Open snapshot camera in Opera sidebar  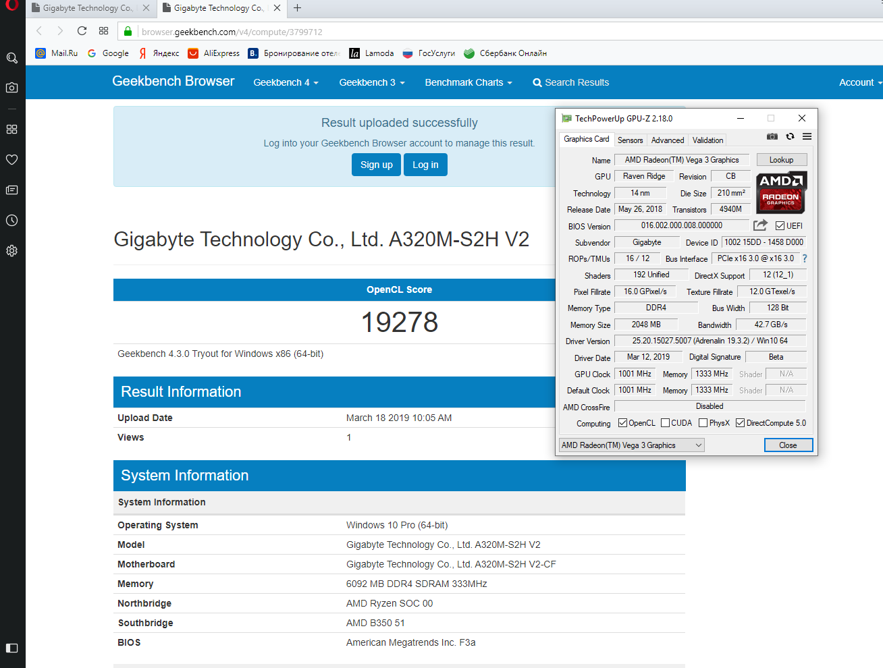coord(12,88)
